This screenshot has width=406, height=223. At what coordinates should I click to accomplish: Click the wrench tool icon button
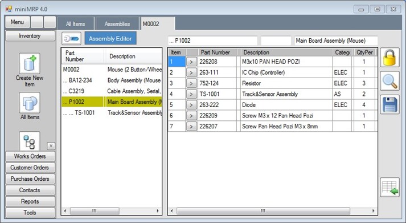point(71,39)
